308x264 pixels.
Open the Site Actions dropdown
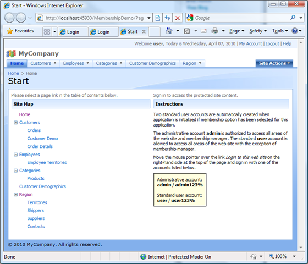pos(274,63)
